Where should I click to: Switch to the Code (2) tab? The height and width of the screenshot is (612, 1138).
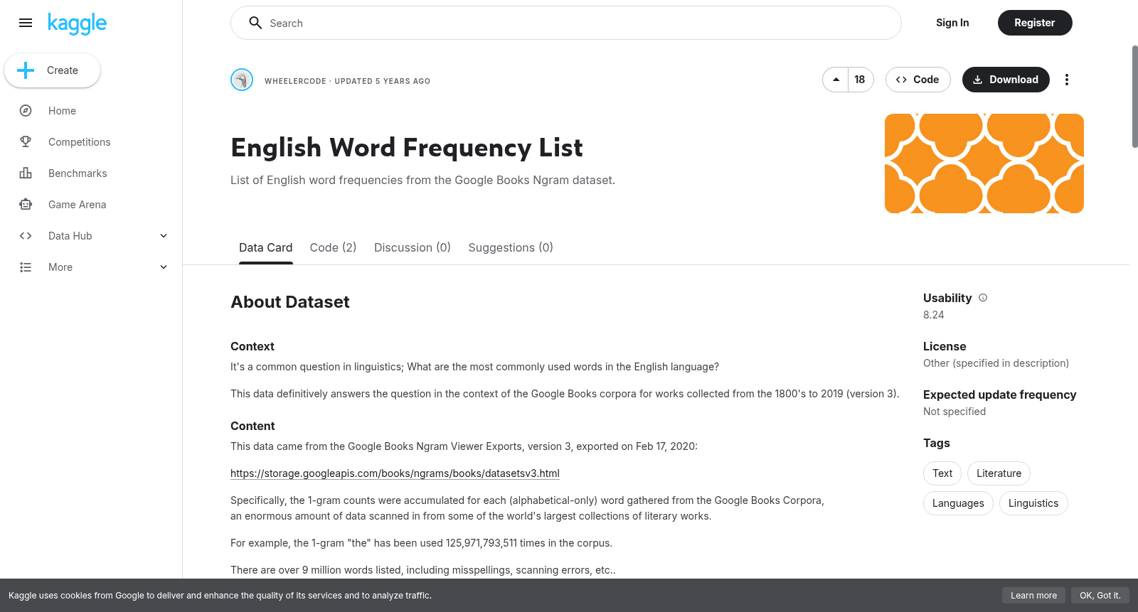pos(333,247)
